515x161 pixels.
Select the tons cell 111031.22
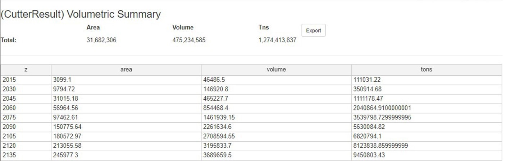click(x=367, y=80)
